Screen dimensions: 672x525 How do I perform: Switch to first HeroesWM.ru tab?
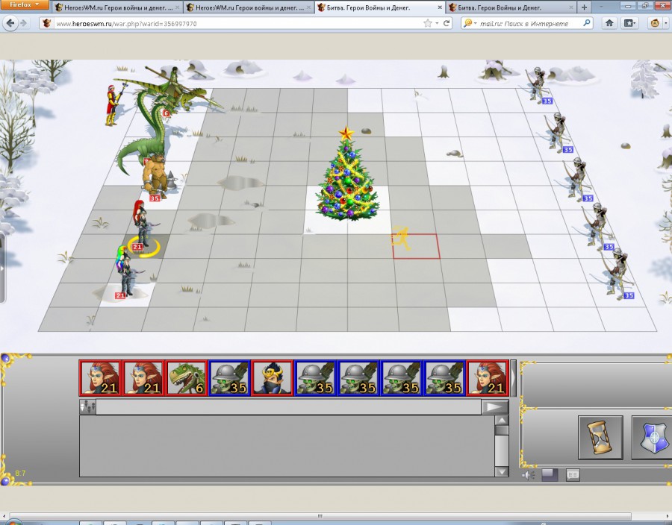pos(117,7)
